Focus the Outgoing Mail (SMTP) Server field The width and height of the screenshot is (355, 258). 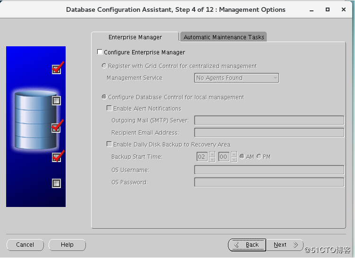click(269, 120)
